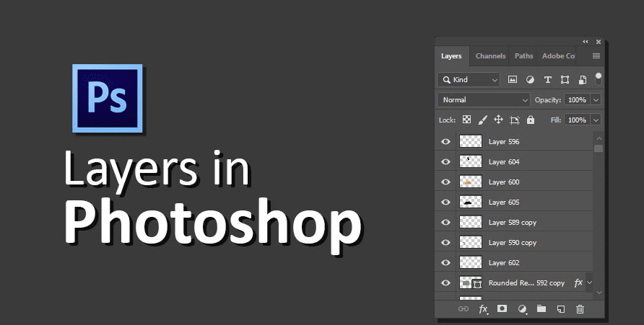This screenshot has height=325, width=644.
Task: Click the vector mask thumbnail on Rounded Re... 592 copy
Action: [x=478, y=283]
